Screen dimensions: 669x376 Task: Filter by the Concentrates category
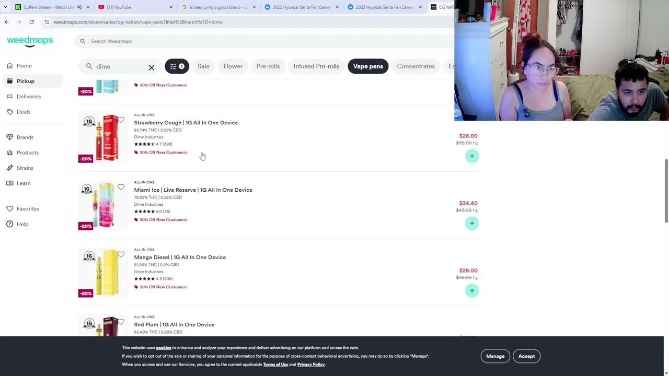coord(416,66)
